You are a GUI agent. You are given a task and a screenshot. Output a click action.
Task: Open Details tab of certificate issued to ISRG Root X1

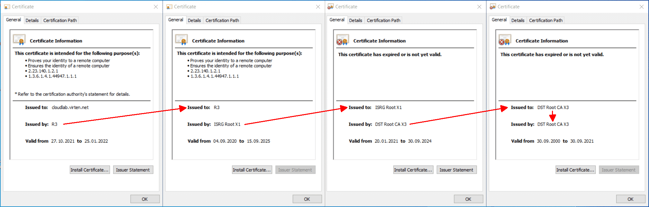tap(356, 21)
